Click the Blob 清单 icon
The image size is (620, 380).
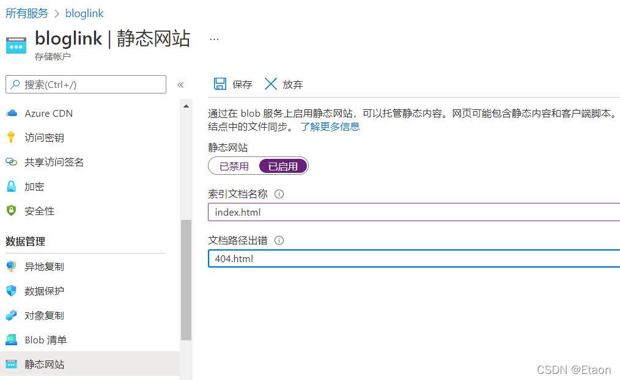tap(12, 340)
